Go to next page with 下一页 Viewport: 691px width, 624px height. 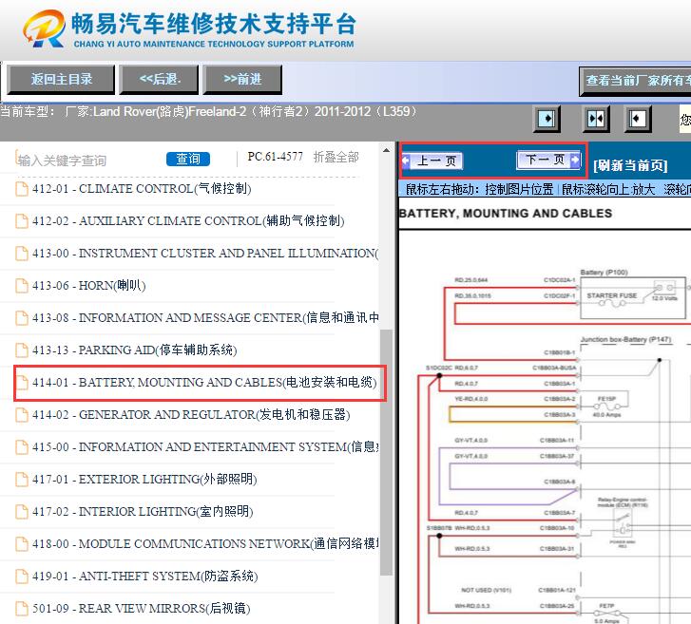click(x=549, y=160)
